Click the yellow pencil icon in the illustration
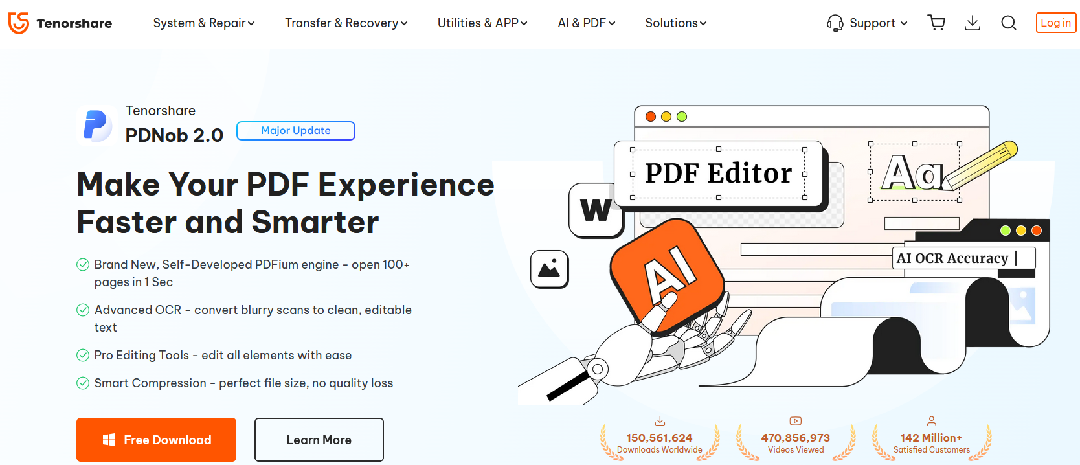 (980, 164)
